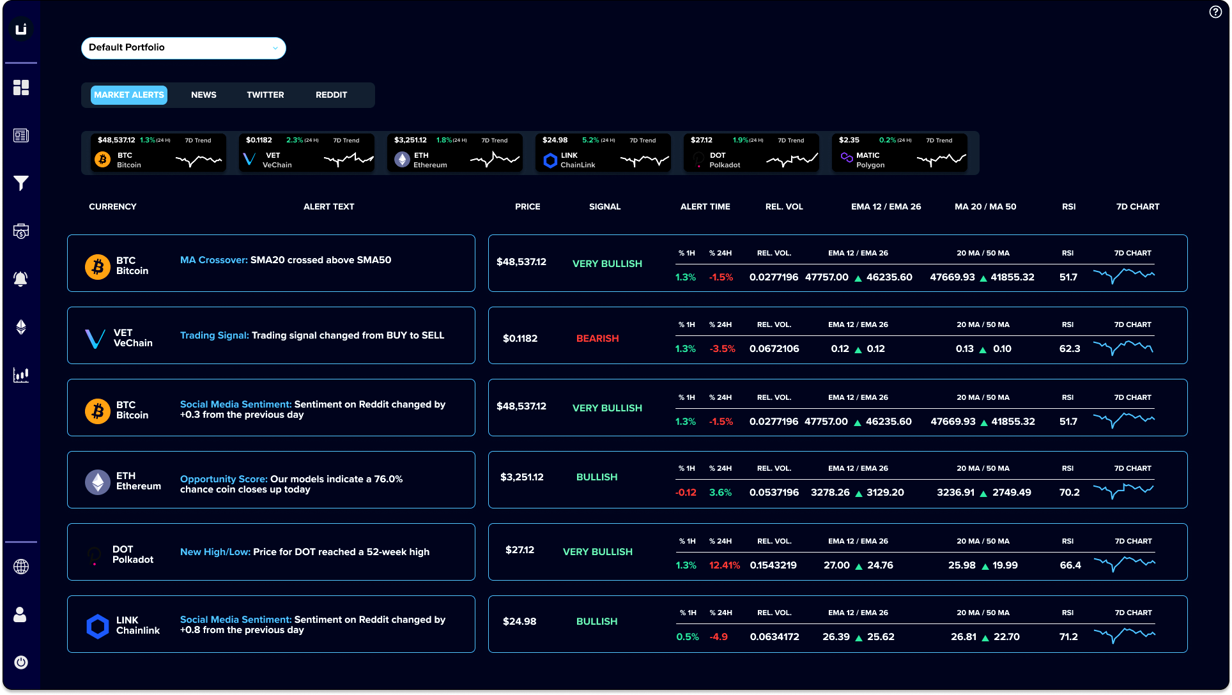This screenshot has width=1232, height=695.
Task: Switch to the NEWS tab
Action: (x=203, y=95)
